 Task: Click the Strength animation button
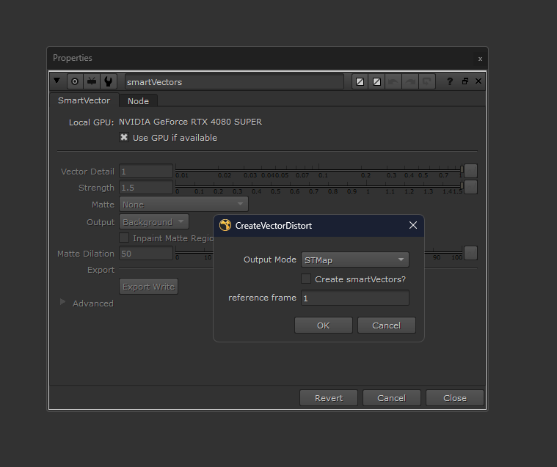(470, 187)
